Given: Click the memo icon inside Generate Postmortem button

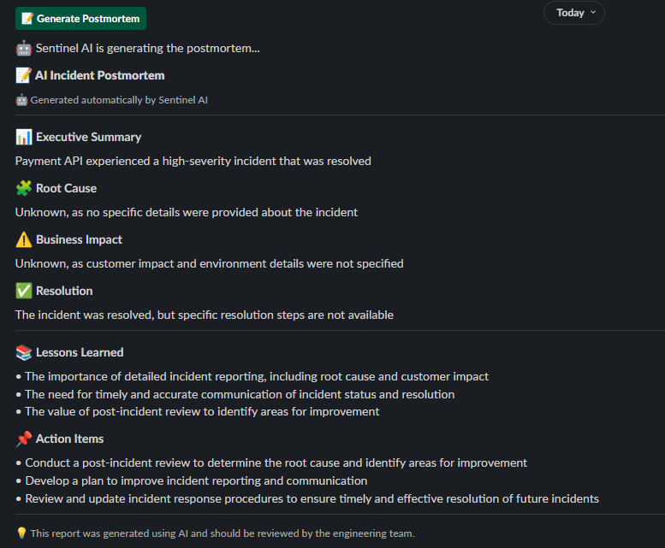Looking at the screenshot, I should pos(27,19).
